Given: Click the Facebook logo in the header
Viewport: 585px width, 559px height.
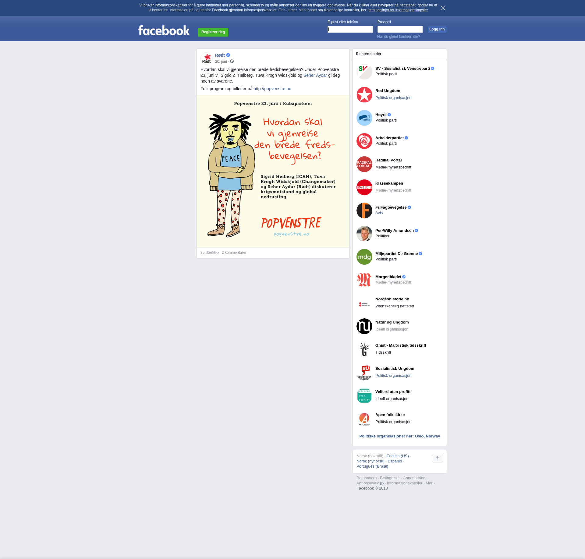Looking at the screenshot, I should (x=164, y=30).
